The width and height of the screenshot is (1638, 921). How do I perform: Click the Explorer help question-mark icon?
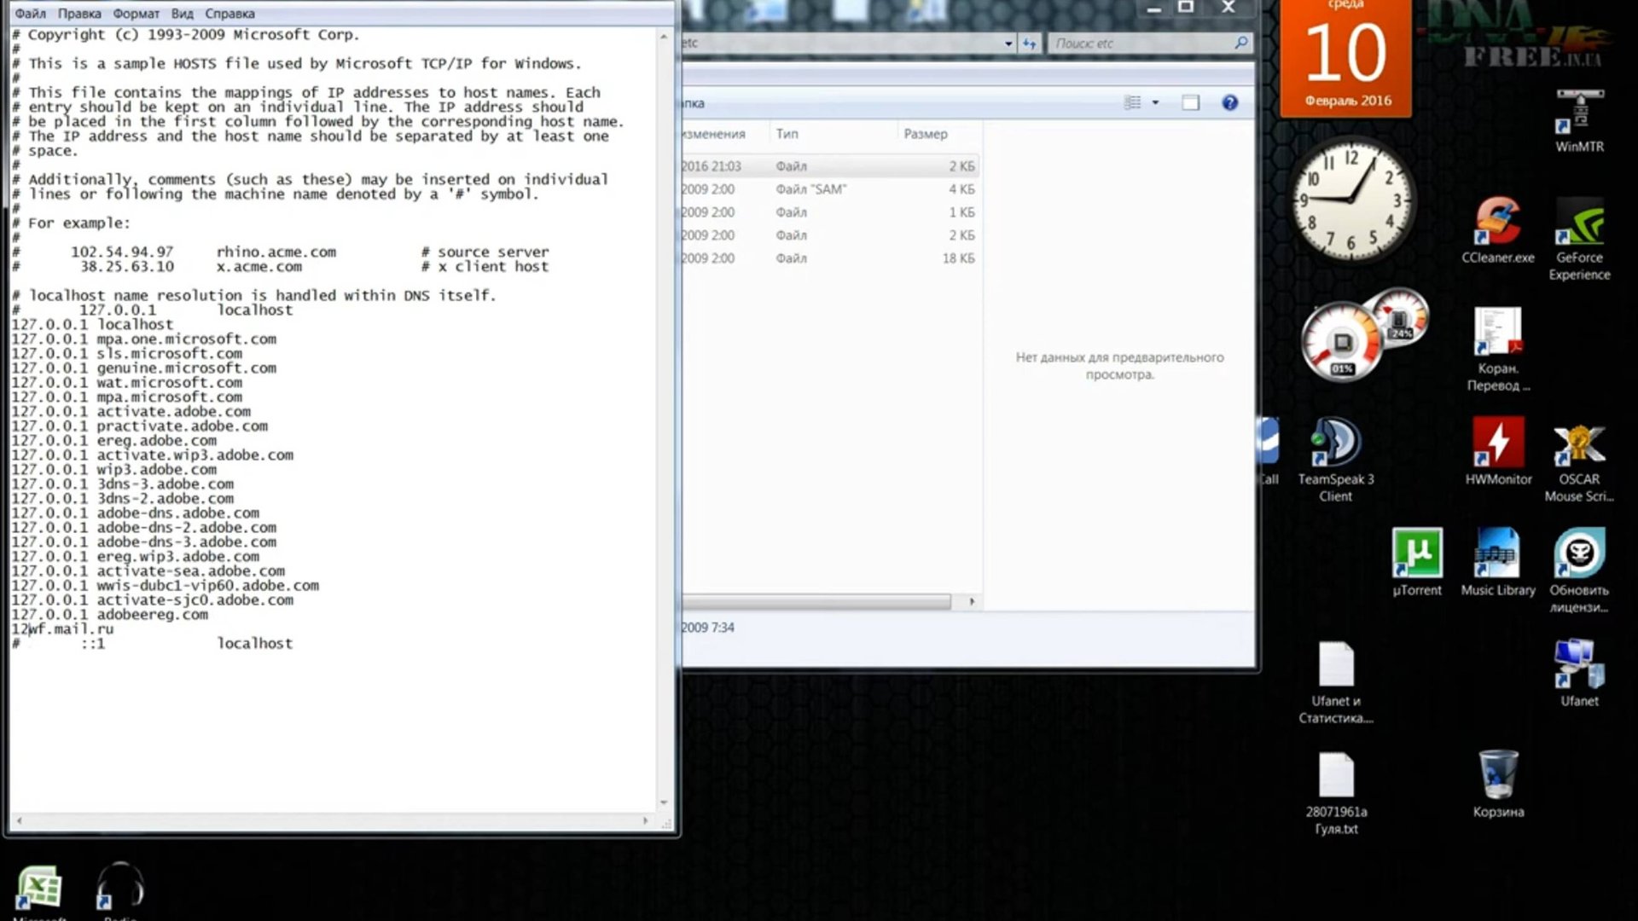(x=1229, y=103)
